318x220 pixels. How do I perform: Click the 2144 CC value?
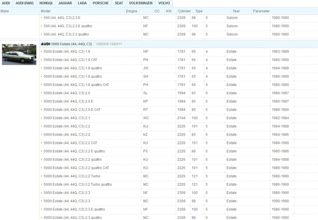coord(181,118)
